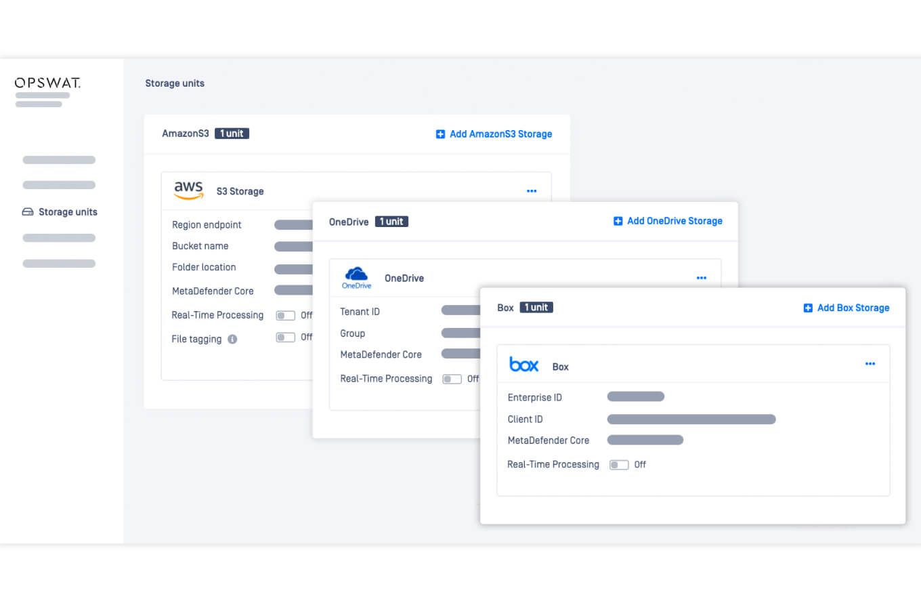This screenshot has height=614, width=921.
Task: Open the OneDrive card options menu
Action: pos(701,277)
